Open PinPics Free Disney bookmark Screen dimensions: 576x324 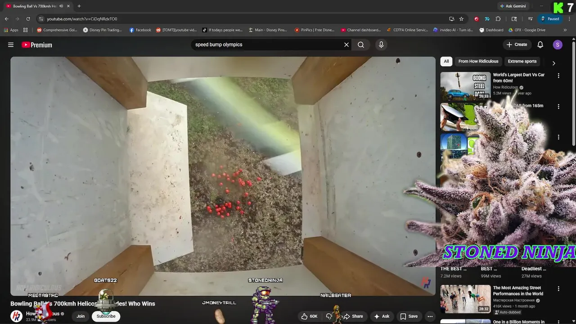coord(315,30)
